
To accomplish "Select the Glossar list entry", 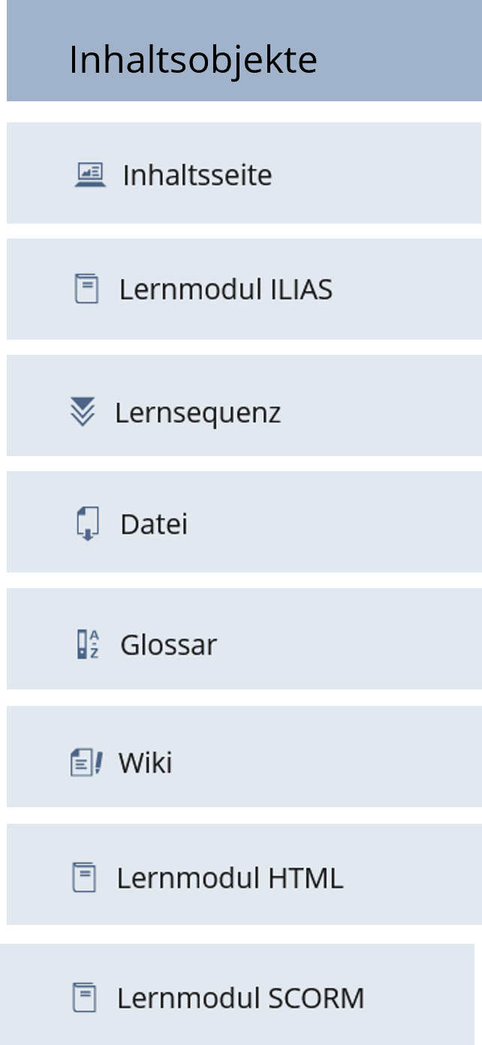I will pos(169,644).
